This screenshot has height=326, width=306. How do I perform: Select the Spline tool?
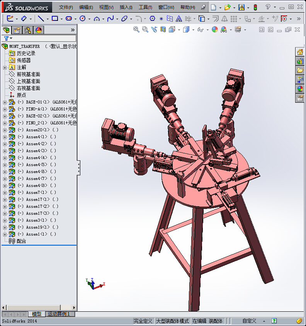pos(110,19)
